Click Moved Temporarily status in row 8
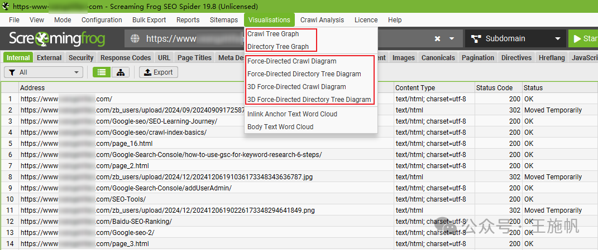The height and width of the screenshot is (250, 598). pyautogui.click(x=553, y=177)
